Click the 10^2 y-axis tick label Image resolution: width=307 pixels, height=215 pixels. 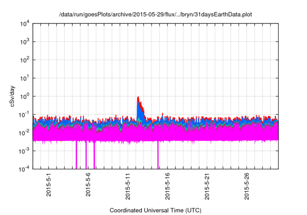pyautogui.click(x=24, y=60)
